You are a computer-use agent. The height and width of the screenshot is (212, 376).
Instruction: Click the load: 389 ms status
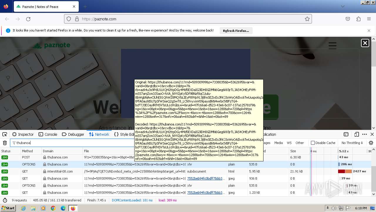(x=167, y=200)
